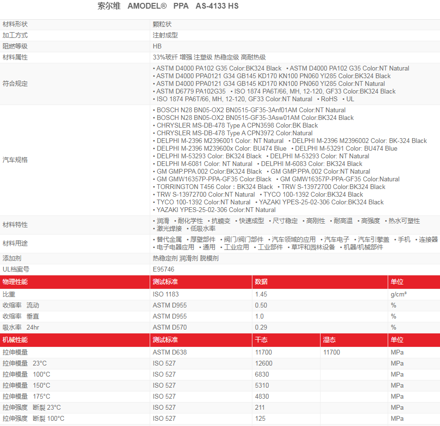Image resolution: width=440 pixels, height=426 pixels.
Task: Click the value 4830
Action: click(262, 397)
